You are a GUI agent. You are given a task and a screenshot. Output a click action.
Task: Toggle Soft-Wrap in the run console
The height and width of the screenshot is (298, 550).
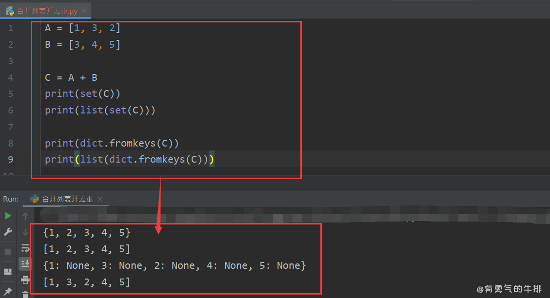tap(25, 248)
